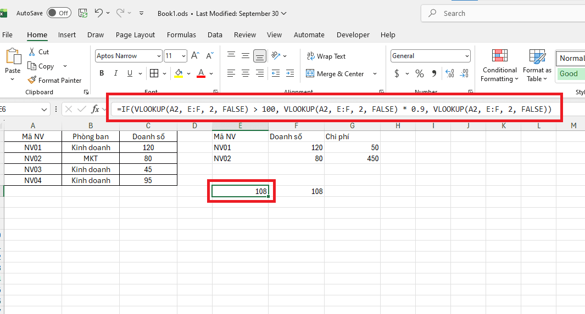
Task: Open the Font Color palette arrow
Action: coord(211,73)
